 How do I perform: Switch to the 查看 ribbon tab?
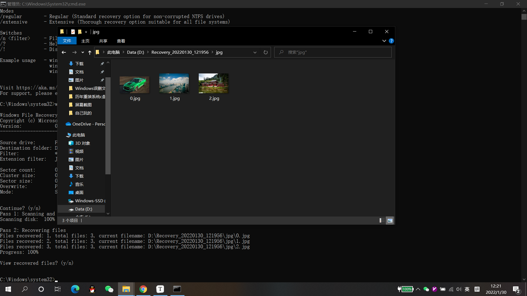tap(121, 41)
